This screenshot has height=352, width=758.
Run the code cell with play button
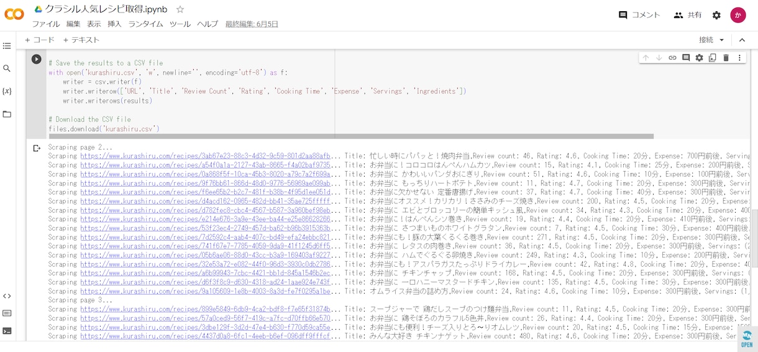[x=37, y=59]
